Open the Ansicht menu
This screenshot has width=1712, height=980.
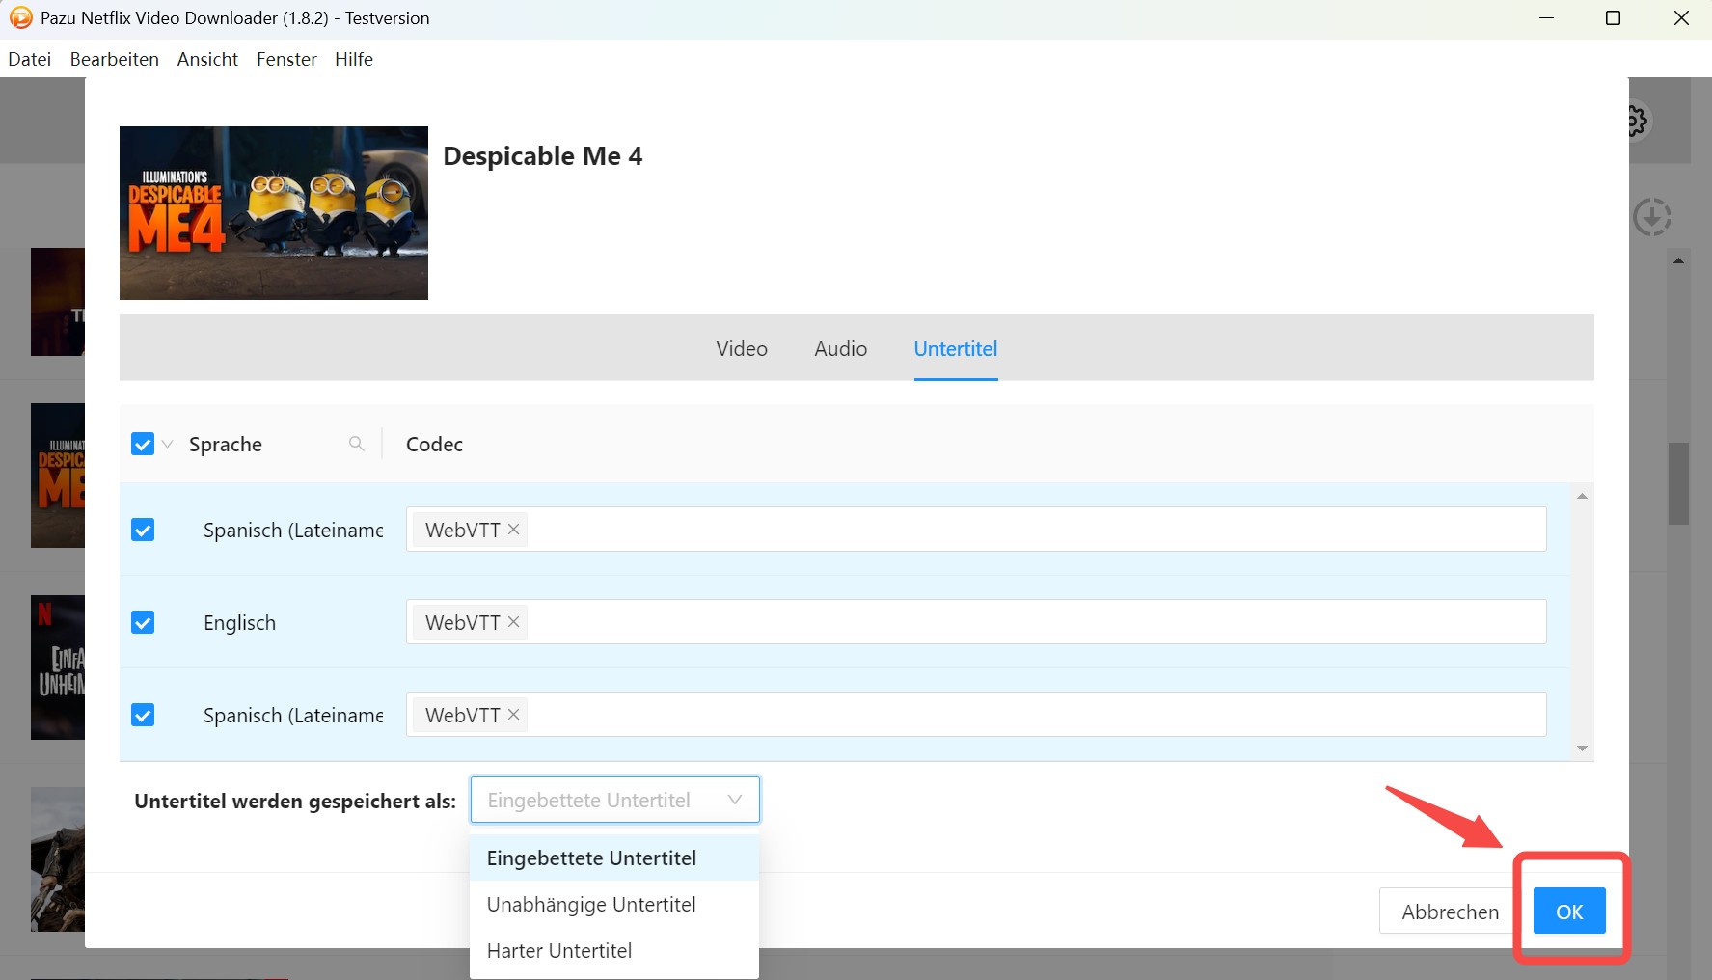[207, 59]
